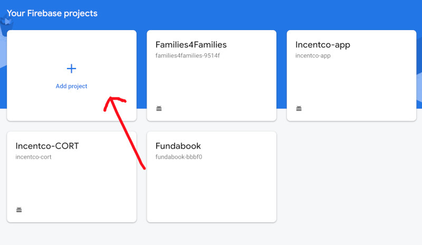
Task: Select the Add project text link
Action: (71, 86)
